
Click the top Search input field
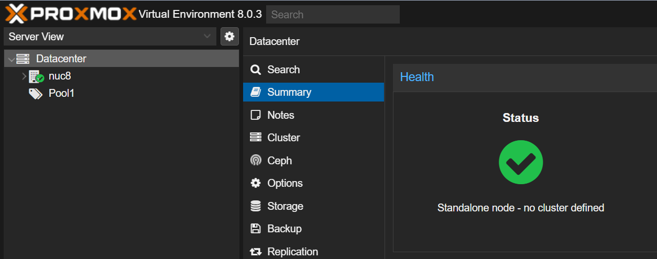(x=333, y=15)
